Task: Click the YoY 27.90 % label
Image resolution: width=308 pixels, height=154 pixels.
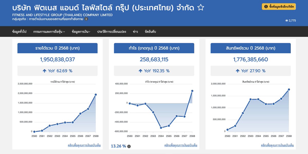Action: click(253, 71)
